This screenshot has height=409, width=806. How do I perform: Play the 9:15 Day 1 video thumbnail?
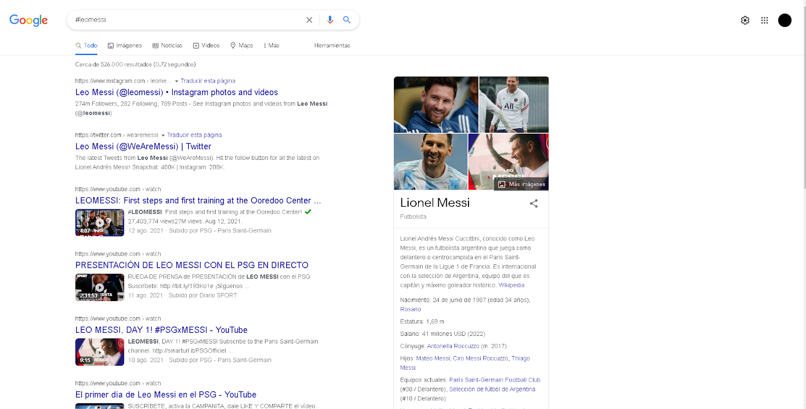click(100, 352)
